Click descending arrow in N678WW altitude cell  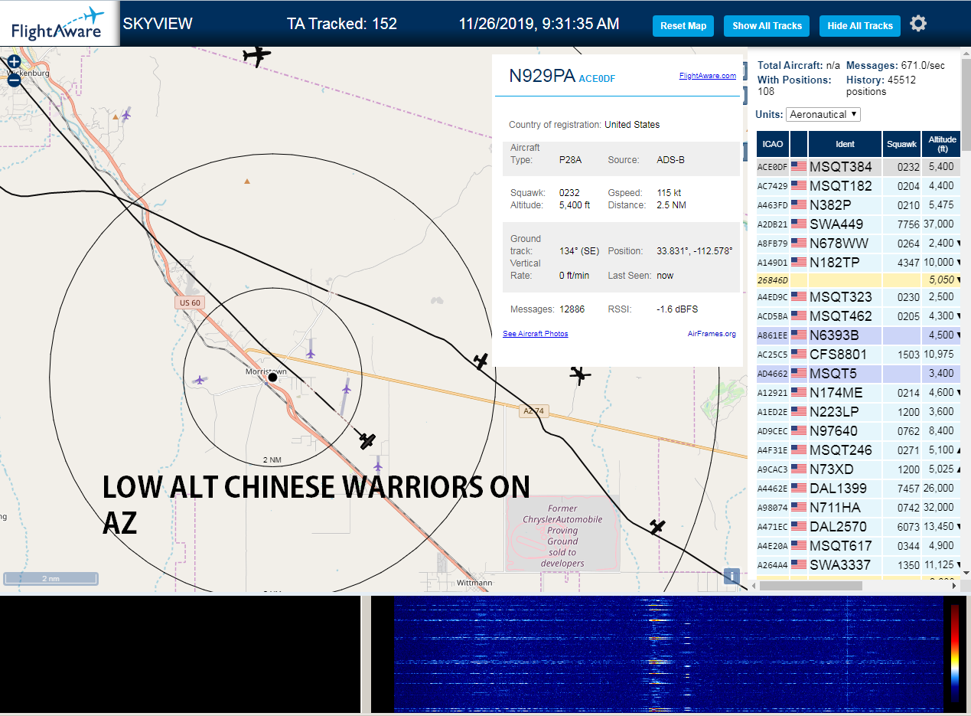tap(960, 244)
